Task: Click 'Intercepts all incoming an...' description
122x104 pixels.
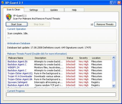Action: point(48,82)
